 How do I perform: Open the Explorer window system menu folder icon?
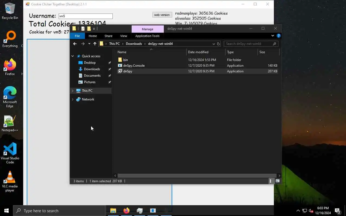tap(74, 29)
